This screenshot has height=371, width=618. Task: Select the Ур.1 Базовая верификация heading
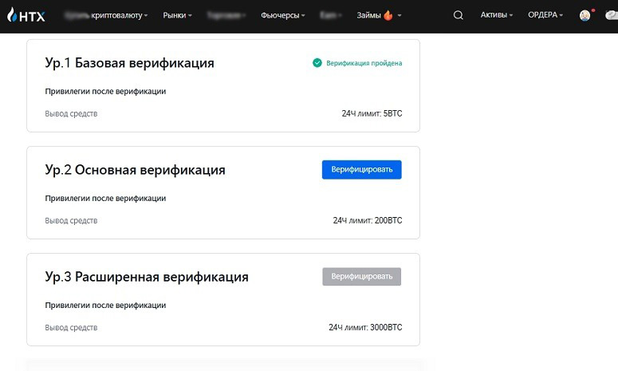[129, 63]
